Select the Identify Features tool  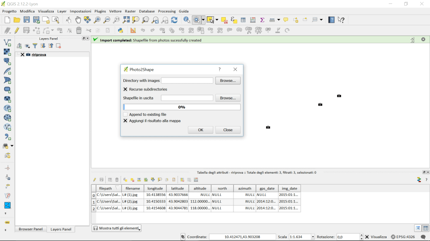click(187, 20)
